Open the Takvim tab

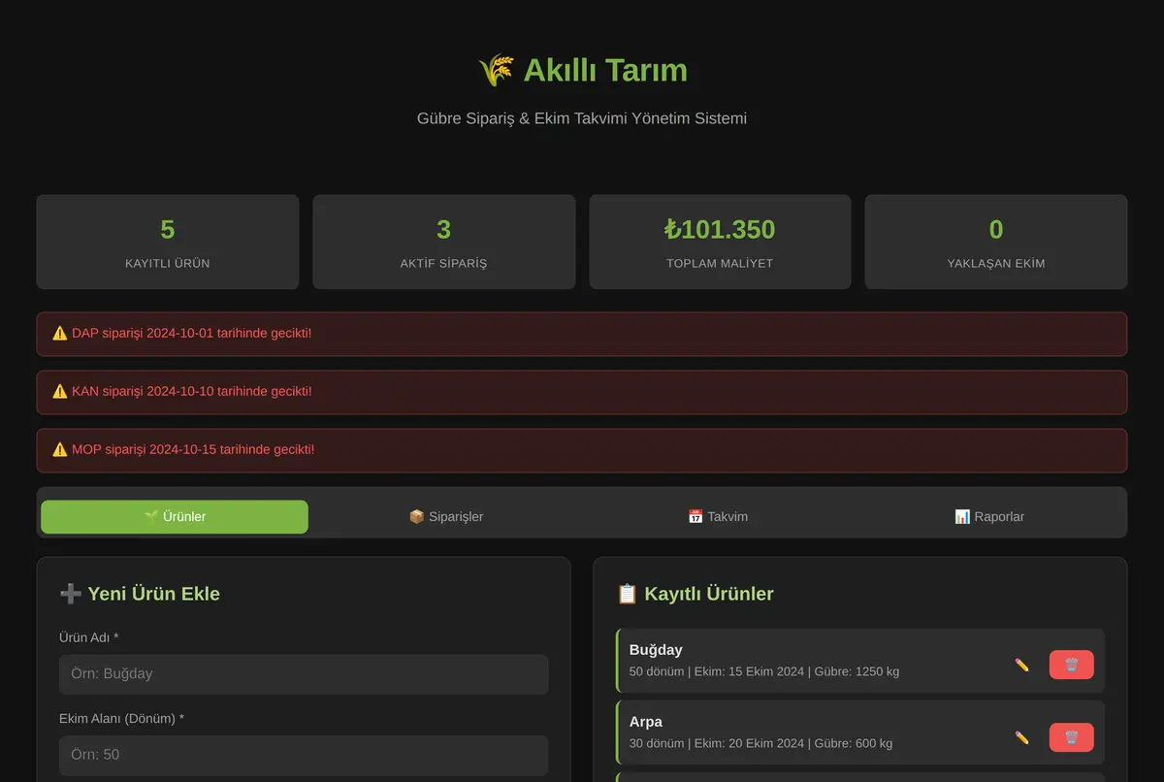(718, 517)
